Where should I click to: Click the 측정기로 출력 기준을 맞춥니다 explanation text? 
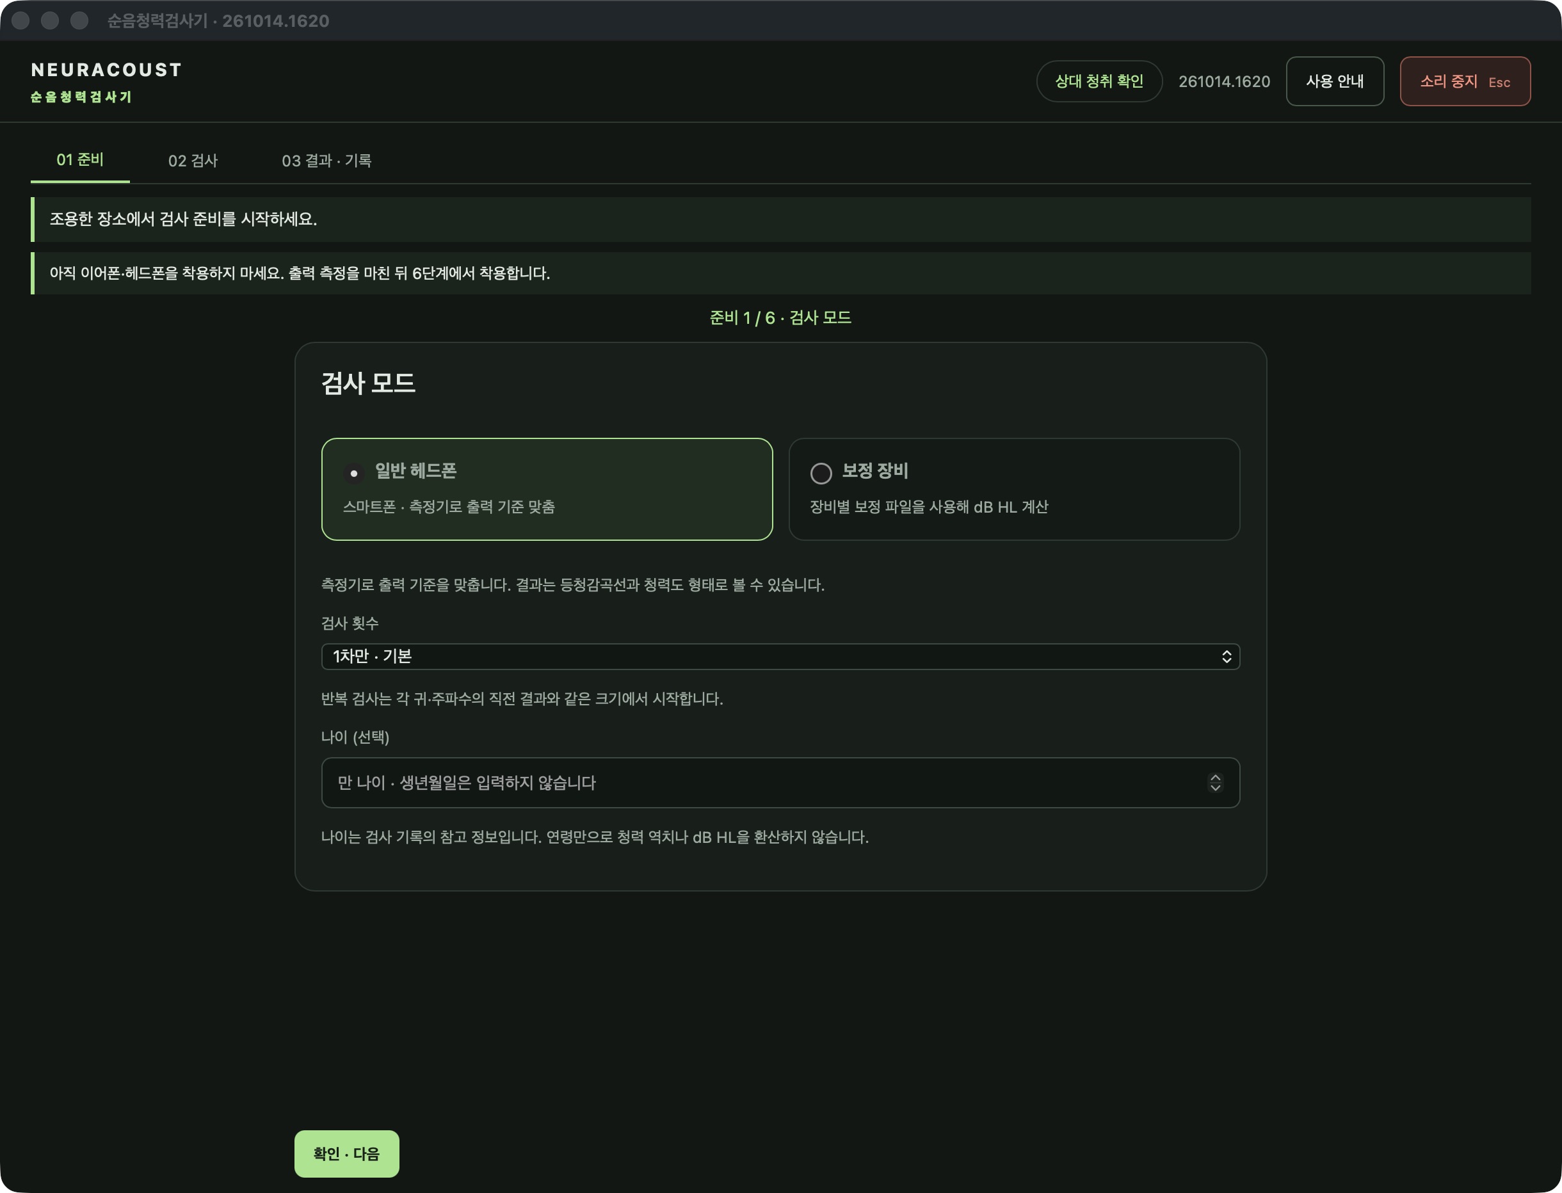(x=572, y=584)
